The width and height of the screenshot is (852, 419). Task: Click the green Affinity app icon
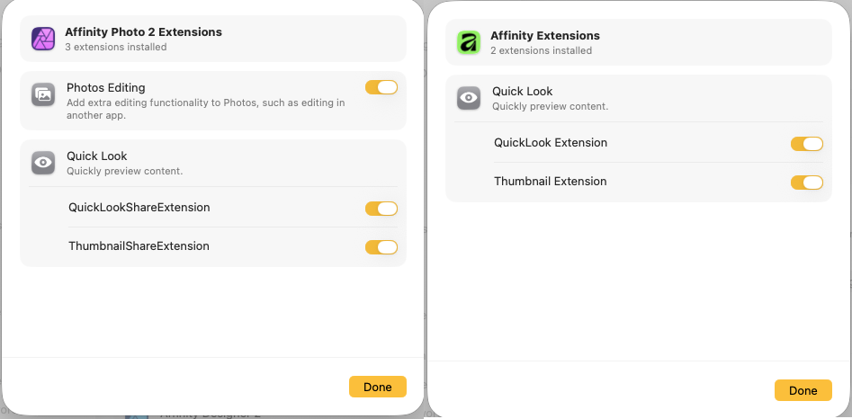point(469,42)
